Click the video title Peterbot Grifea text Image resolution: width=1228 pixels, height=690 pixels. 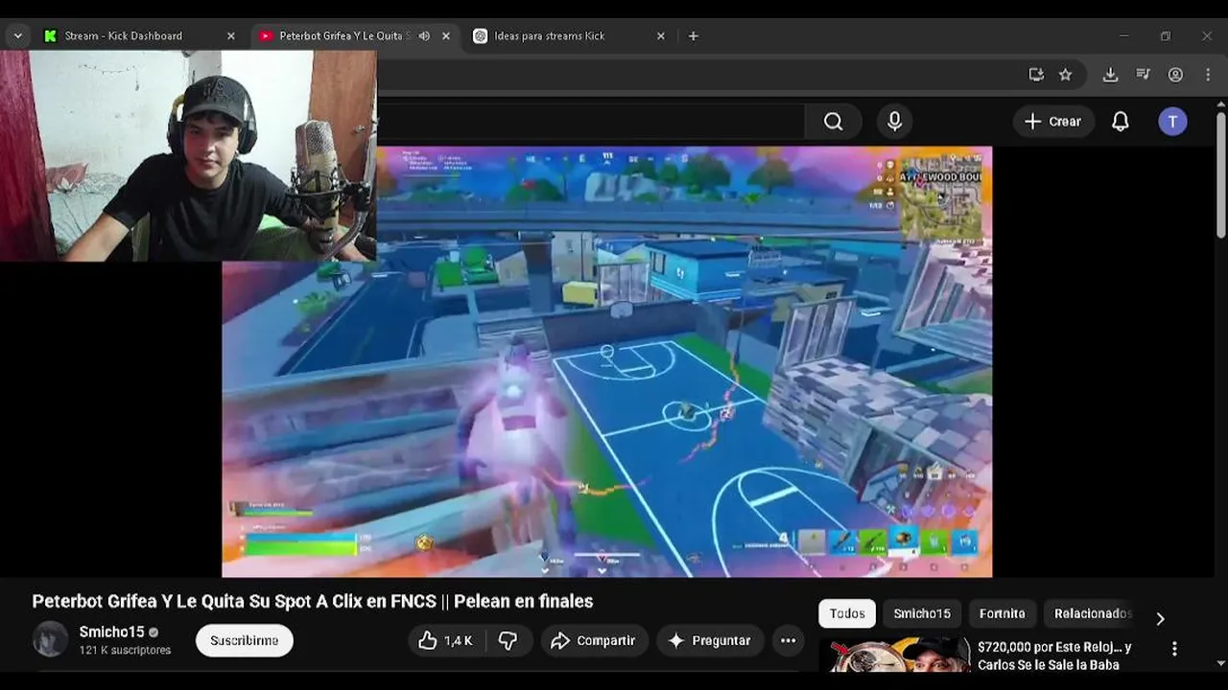pyautogui.click(x=313, y=601)
